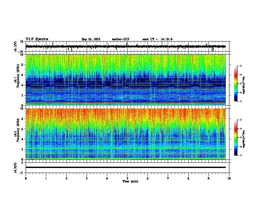Click the ch.1 voltage waveform trace
The image size is (258, 200).
[x=125, y=46]
